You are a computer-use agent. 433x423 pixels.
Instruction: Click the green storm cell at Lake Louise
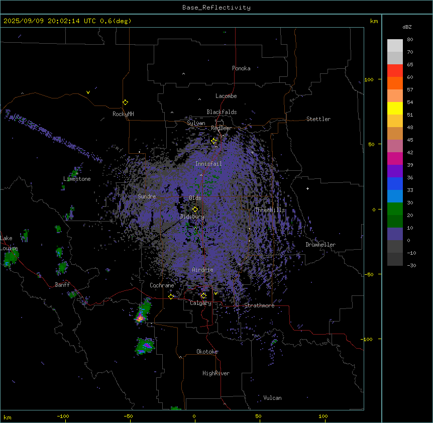pyautogui.click(x=11, y=258)
